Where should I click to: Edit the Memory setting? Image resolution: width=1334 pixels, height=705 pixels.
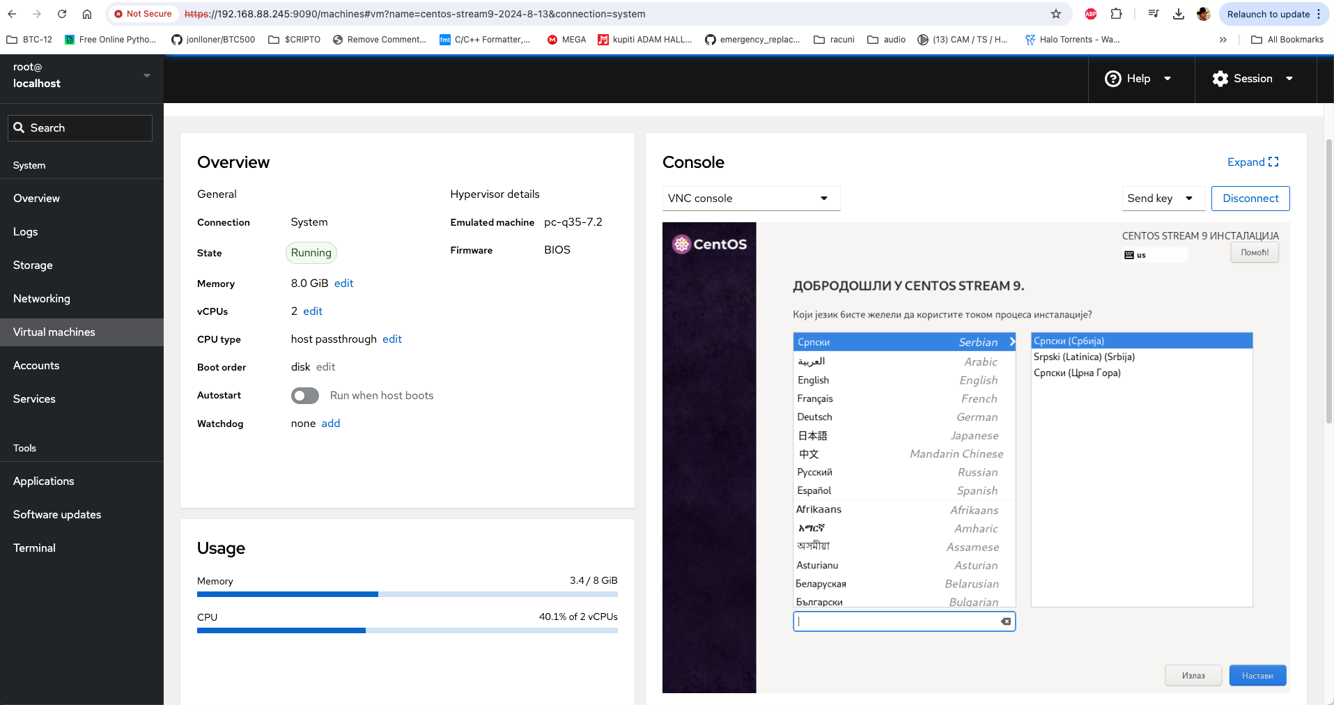pyautogui.click(x=343, y=284)
